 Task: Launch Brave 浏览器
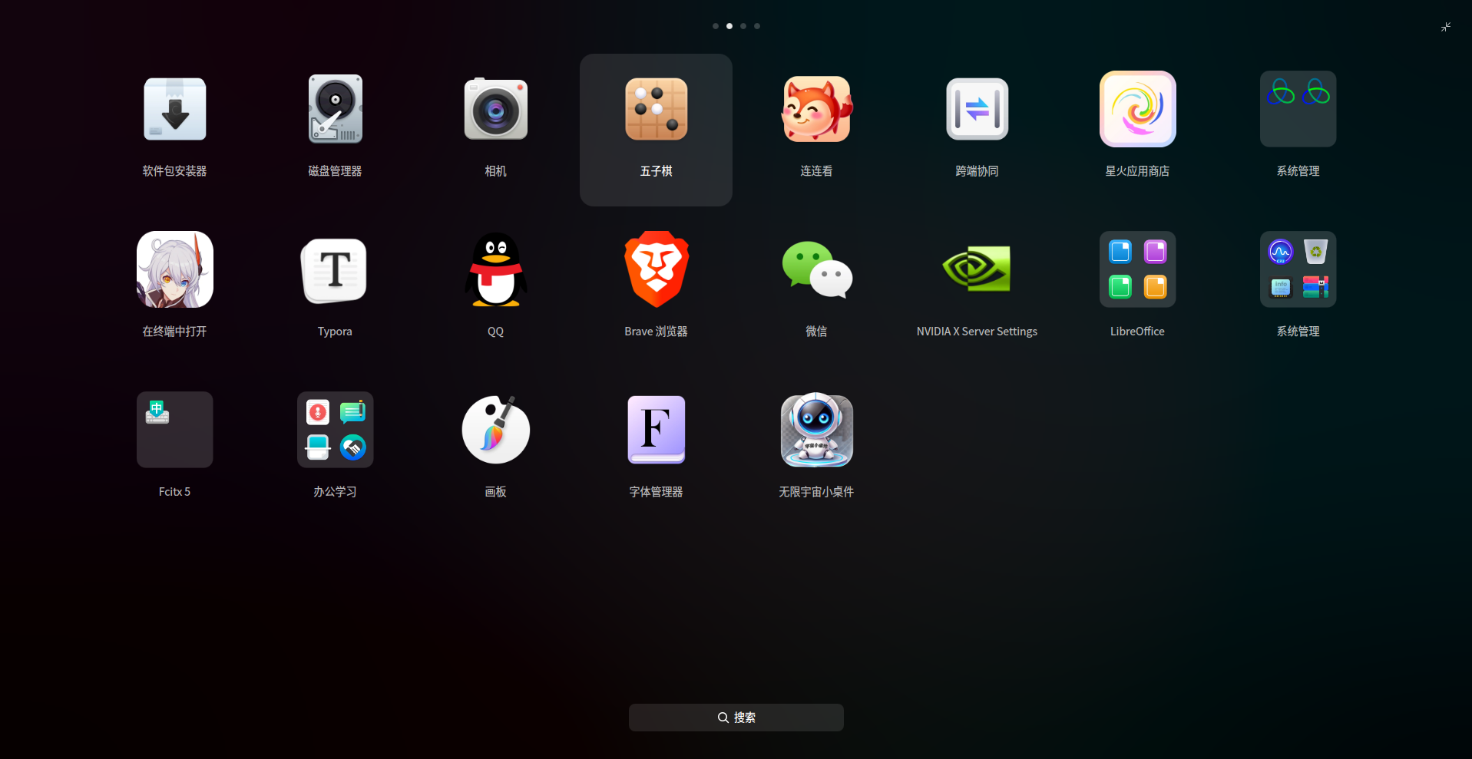coord(657,269)
